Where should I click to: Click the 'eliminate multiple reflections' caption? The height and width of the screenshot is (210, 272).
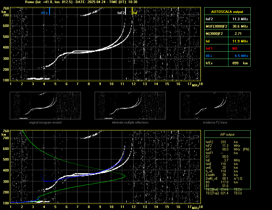(x=130, y=122)
